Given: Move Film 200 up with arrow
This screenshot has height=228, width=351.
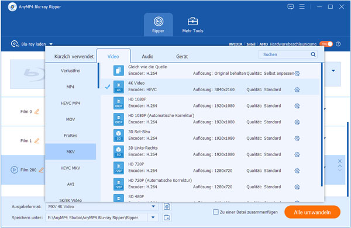Looking at the screenshot, I should point(339,166).
